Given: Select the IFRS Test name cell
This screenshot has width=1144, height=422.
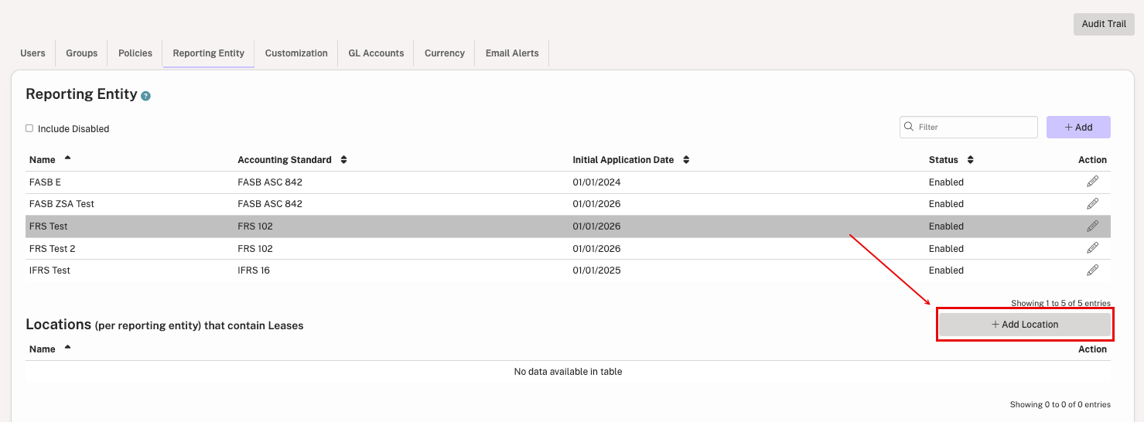Looking at the screenshot, I should [50, 271].
